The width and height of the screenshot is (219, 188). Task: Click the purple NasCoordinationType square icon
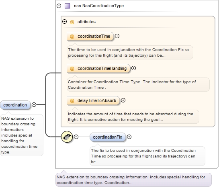tap(68, 6)
